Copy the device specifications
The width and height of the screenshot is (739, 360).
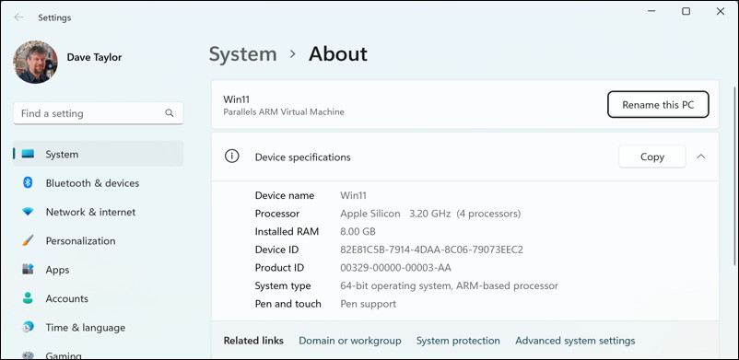[x=652, y=157]
